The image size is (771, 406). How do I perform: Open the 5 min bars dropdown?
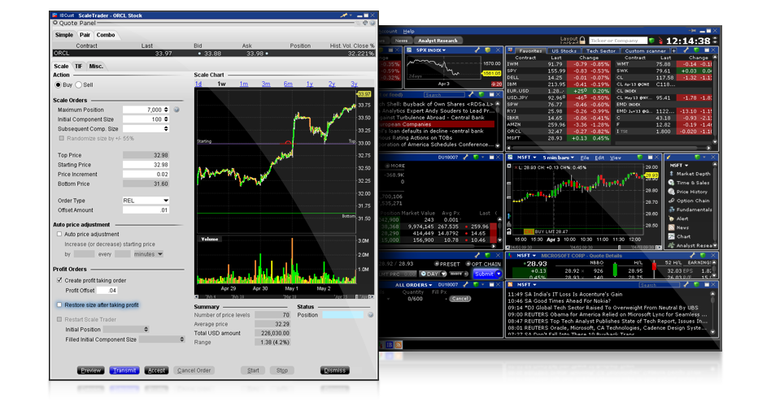point(558,158)
